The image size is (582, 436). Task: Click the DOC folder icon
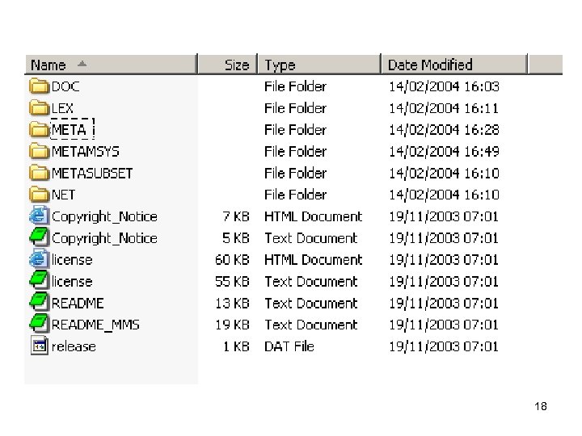39,86
